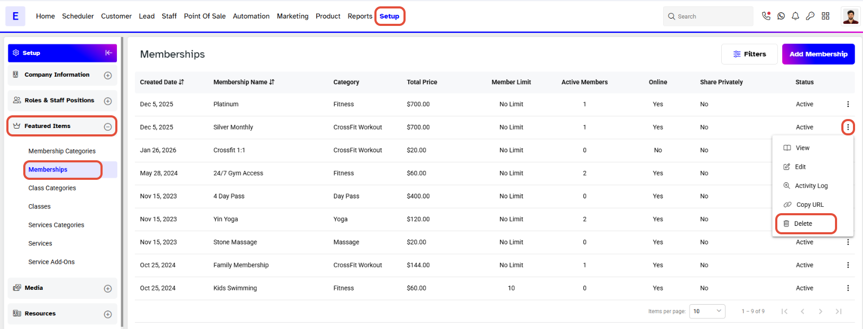Open three-dot menu for Kids Swimming row

click(848, 288)
